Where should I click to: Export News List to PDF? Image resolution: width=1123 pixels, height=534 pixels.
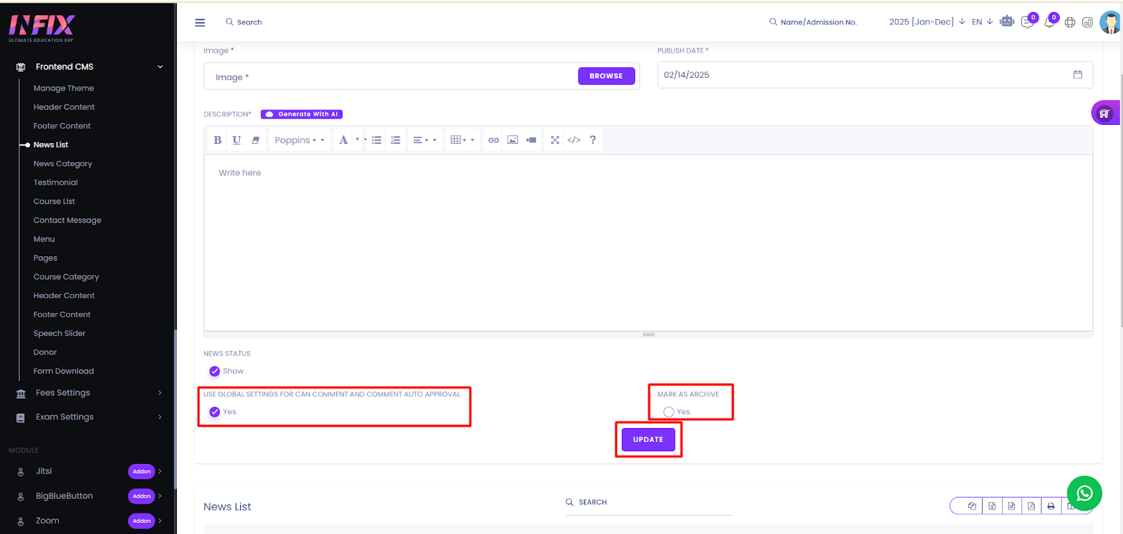(1031, 506)
